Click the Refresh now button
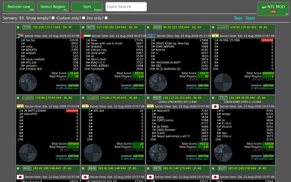This screenshot has height=182, width=291. point(19,7)
